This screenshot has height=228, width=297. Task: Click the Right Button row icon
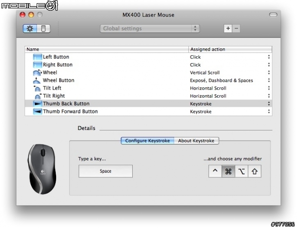pyautogui.click(x=37, y=65)
